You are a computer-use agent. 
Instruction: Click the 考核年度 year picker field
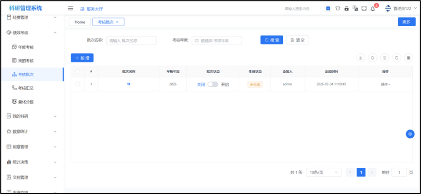216,41
